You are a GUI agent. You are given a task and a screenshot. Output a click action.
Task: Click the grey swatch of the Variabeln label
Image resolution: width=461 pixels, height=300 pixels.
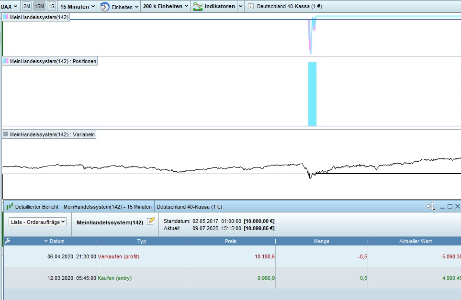(x=6, y=134)
